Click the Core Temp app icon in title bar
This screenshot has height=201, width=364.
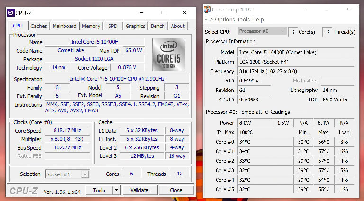(x=207, y=9)
